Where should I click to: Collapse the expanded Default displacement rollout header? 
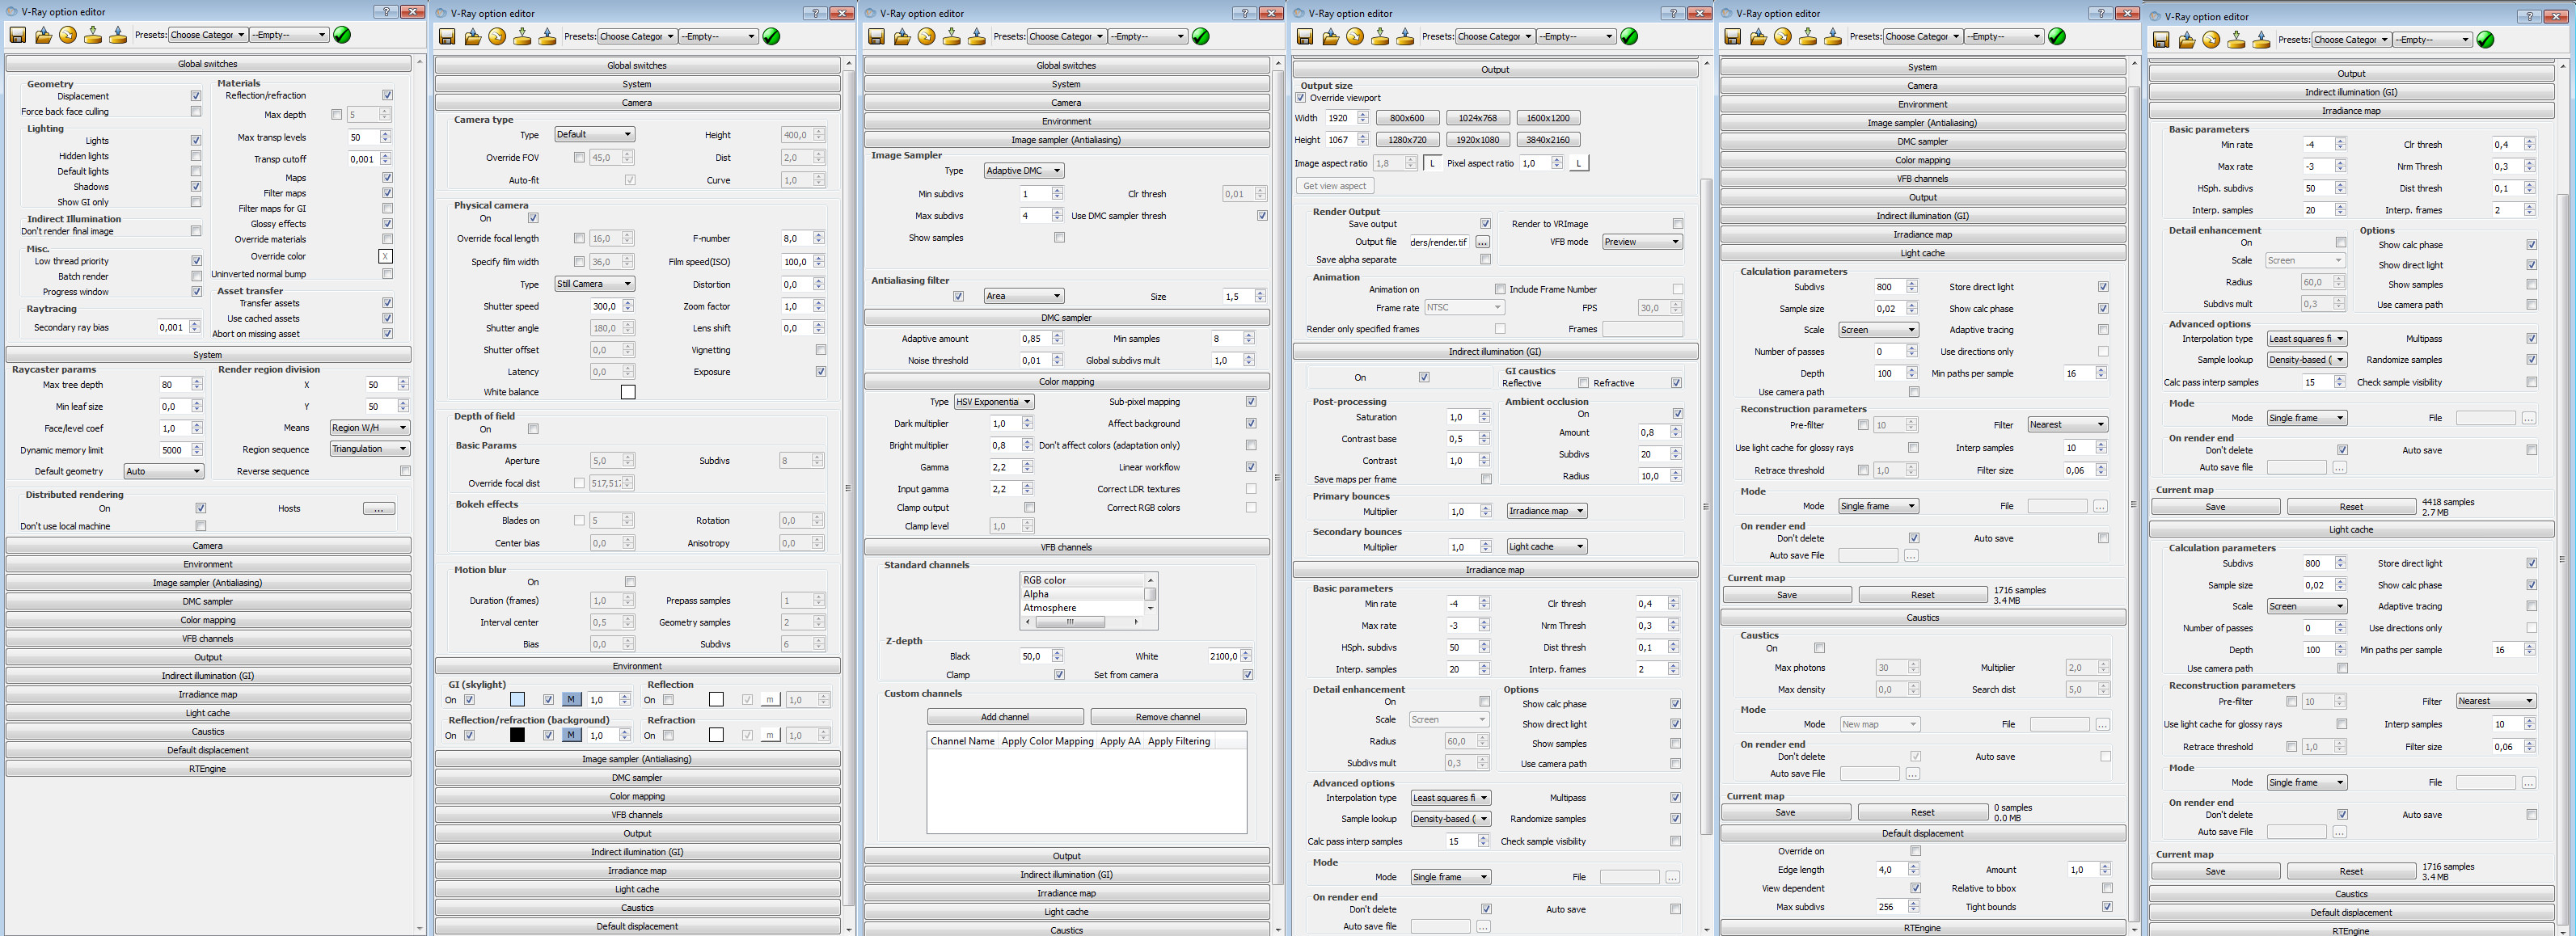1922,833
